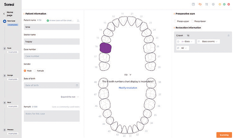Go to the Scan step in sidebar
Image resolution: width=234 pixels, height=138 pixels.
pyautogui.click(x=10, y=48)
